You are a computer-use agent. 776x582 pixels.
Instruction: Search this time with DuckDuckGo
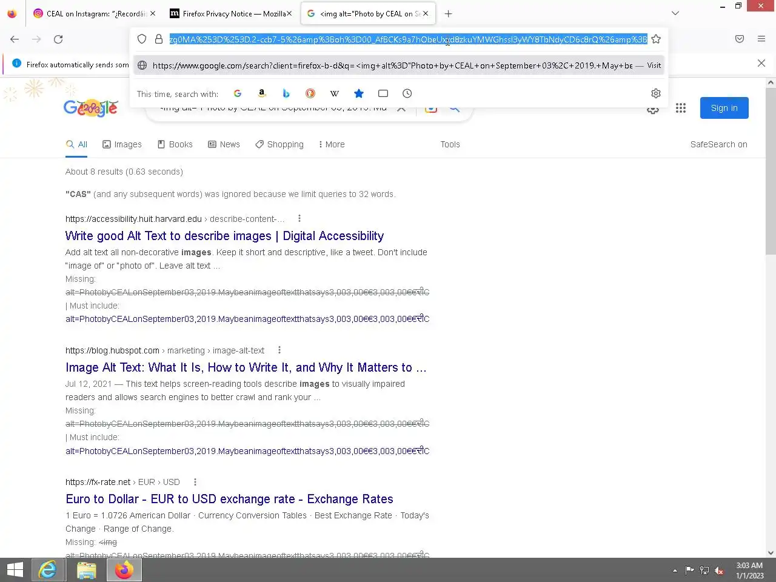[x=310, y=93]
